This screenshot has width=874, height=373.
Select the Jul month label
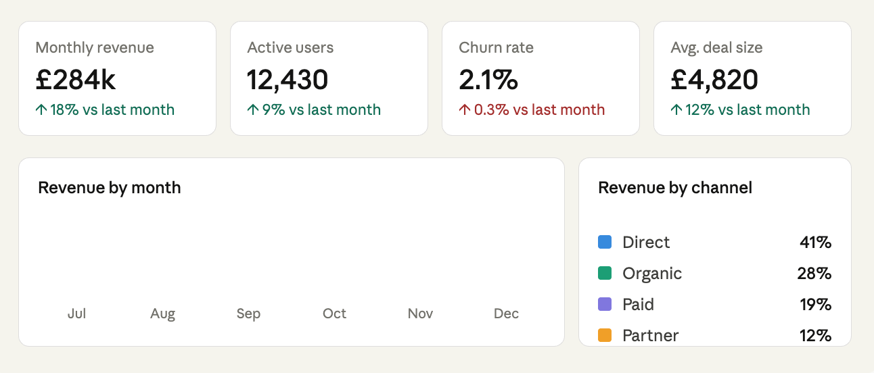click(x=77, y=314)
